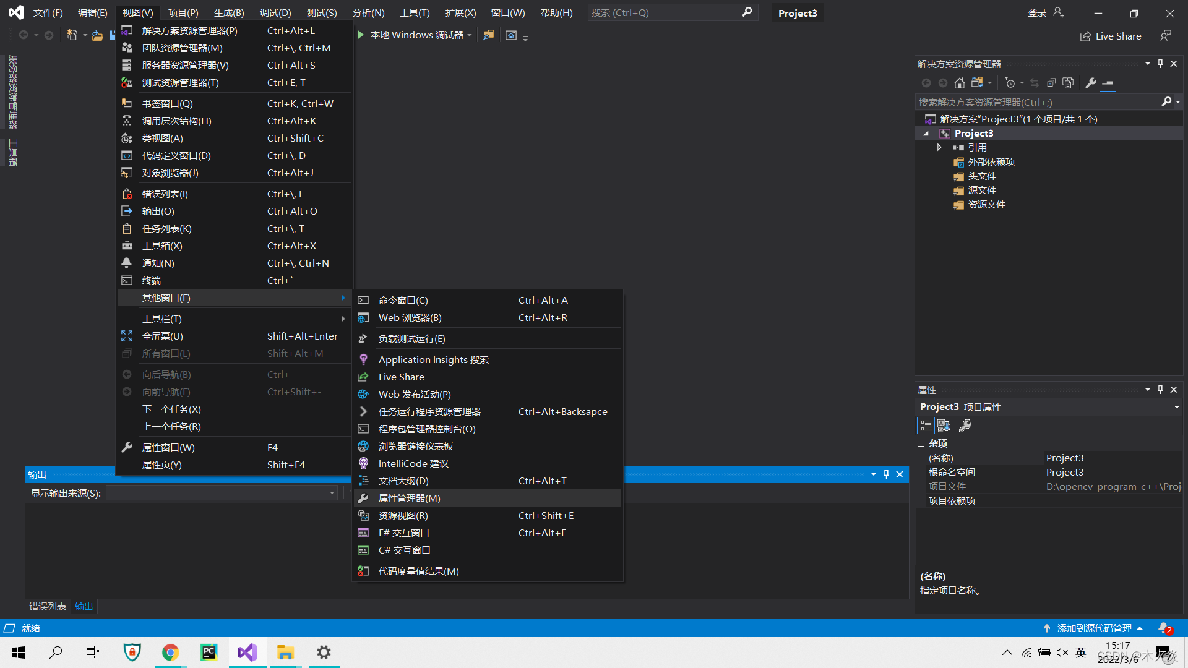1188x668 pixels.
Task: Click the 登录 sign-in link
Action: click(1037, 12)
